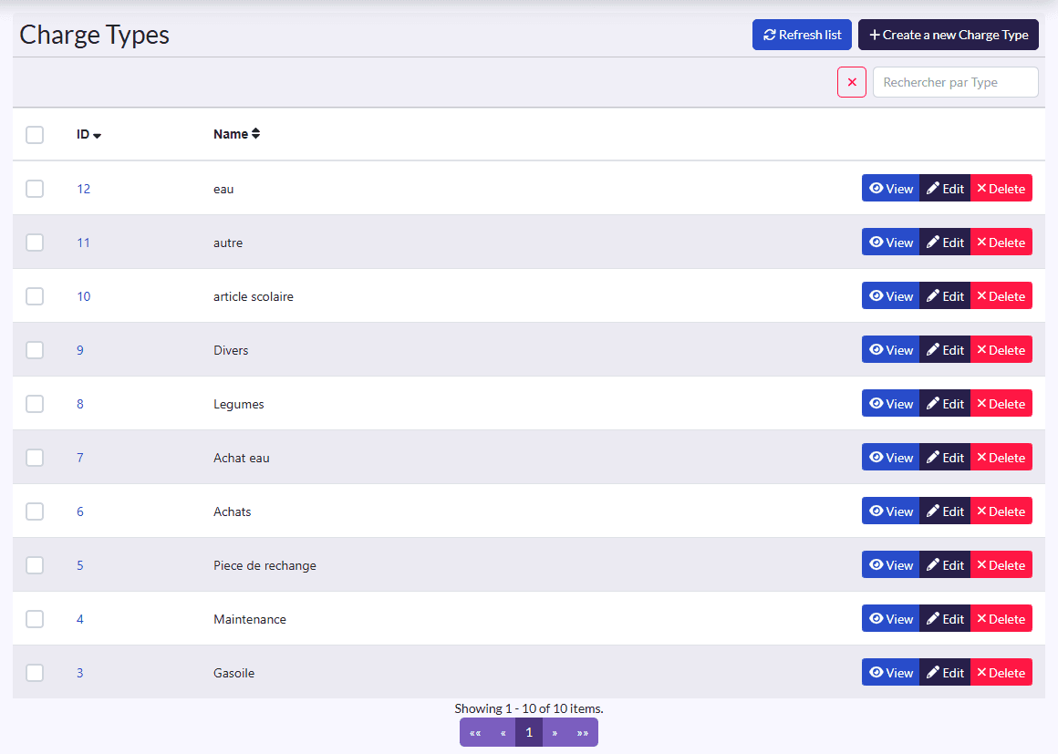The height and width of the screenshot is (754, 1058).
Task: Sort by ID column arrow
Action: click(x=98, y=135)
